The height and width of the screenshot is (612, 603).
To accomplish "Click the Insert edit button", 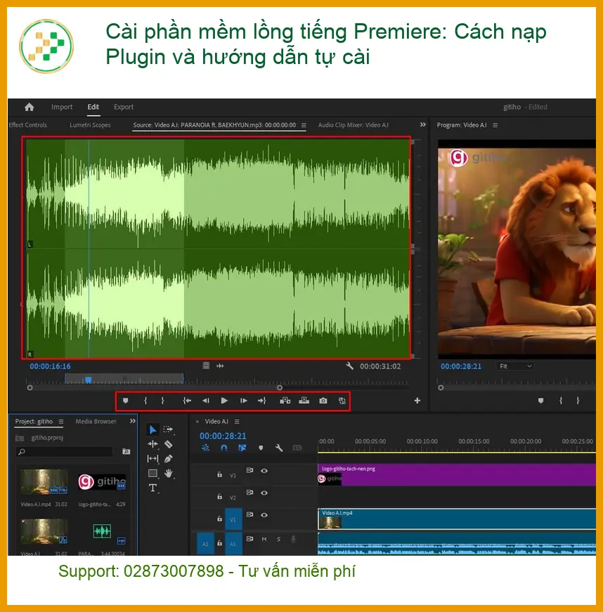I will coord(285,401).
